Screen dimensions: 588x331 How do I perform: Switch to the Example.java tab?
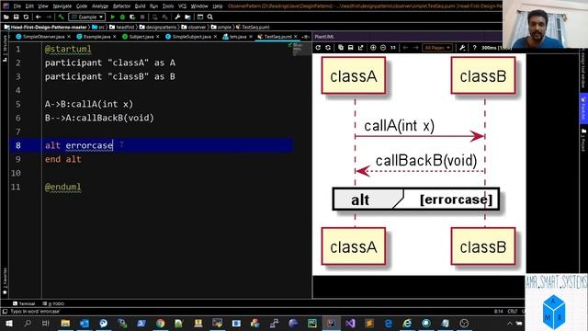pos(96,37)
